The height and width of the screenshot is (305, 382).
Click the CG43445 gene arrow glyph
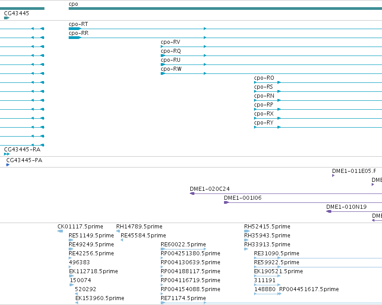pos(7,18)
